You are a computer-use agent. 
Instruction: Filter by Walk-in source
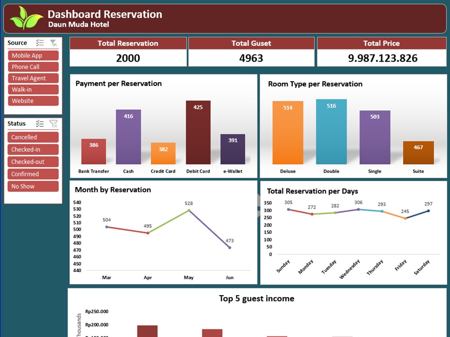[x=33, y=89]
